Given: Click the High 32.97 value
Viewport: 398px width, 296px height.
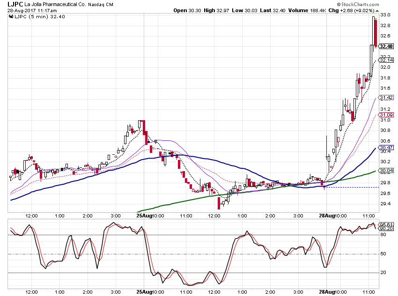Looking at the screenshot, I should (x=216, y=11).
